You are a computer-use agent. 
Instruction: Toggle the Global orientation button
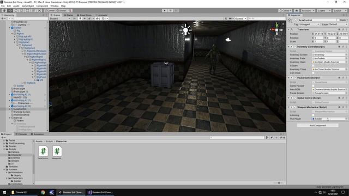click(x=61, y=10)
